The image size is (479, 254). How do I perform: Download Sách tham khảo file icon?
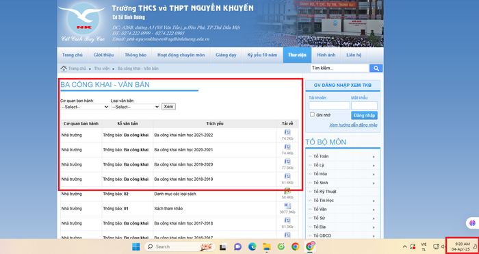(x=287, y=206)
